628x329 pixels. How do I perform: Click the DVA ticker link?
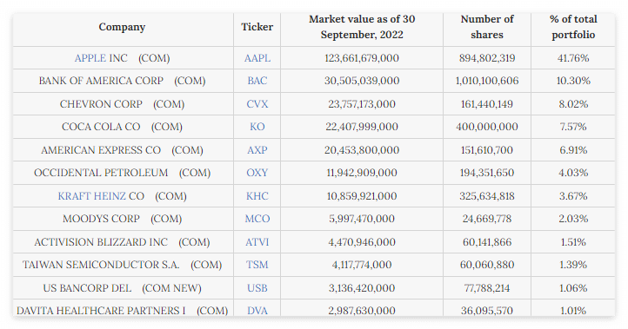tap(257, 311)
